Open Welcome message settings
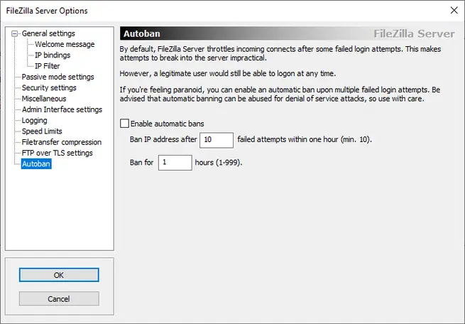Screen dimensions: 465x324 coord(65,44)
